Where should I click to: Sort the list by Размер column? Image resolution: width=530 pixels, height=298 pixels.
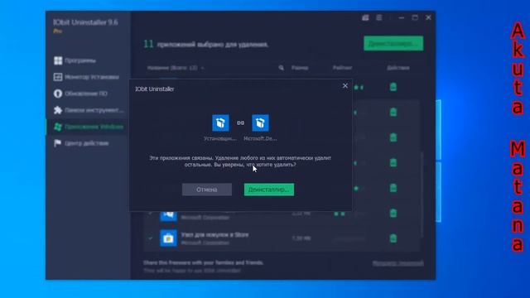[x=300, y=68]
